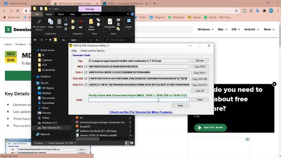Image resolution: width=281 pixels, height=158 pixels.
Task: Toggle the SHA-512 checkbox
Action: coord(86,85)
